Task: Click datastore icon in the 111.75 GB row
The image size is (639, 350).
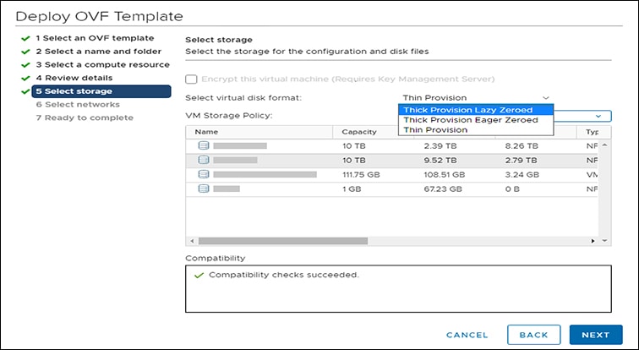Action: click(203, 174)
